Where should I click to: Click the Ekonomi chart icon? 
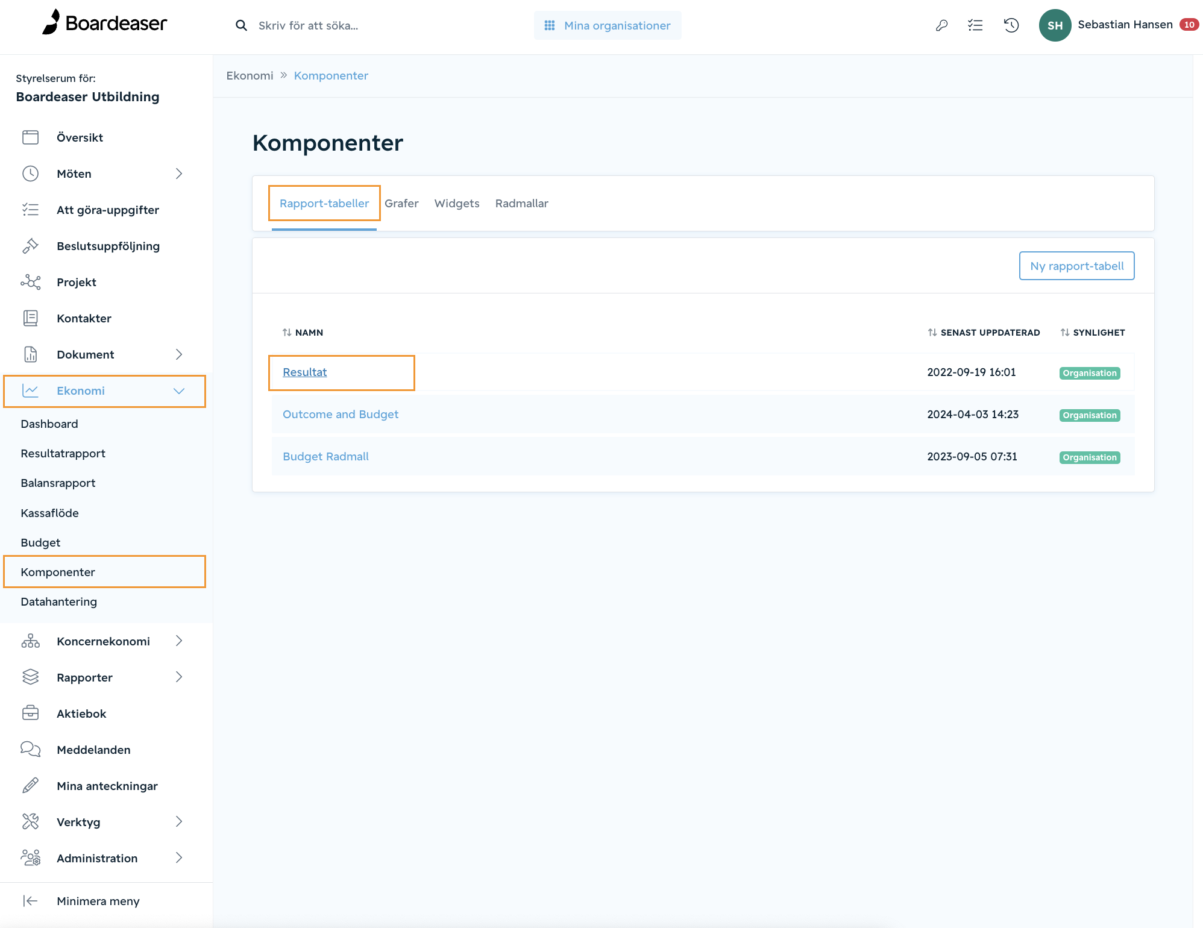click(30, 390)
